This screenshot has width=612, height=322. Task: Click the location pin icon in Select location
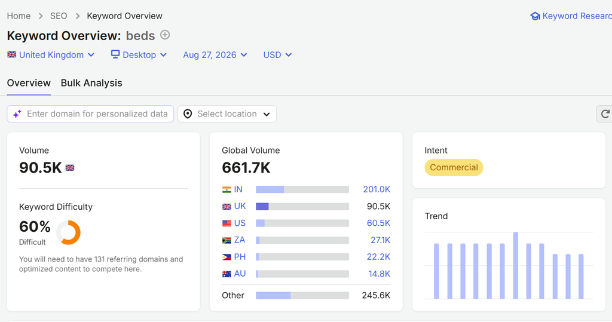(188, 114)
